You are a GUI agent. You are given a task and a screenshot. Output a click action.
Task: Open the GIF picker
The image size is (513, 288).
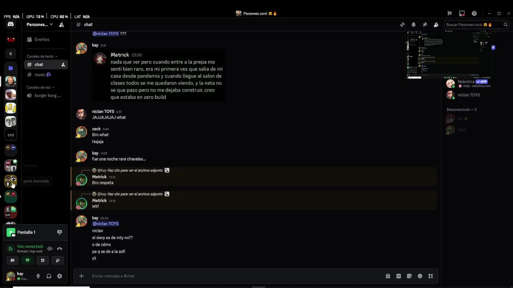[x=398, y=276]
